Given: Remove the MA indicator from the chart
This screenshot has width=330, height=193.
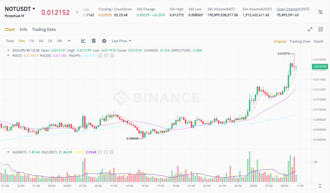Looking at the screenshot, I should 112,55.
